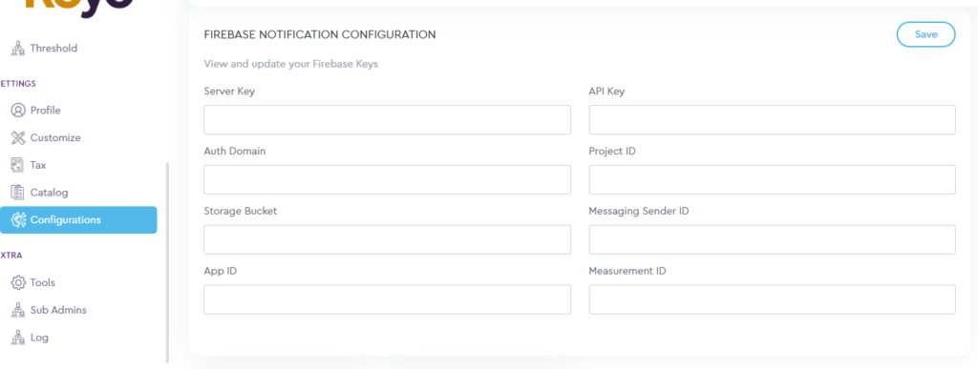This screenshot has width=978, height=369.
Task: Focus the API Key input field
Action: 772,119
